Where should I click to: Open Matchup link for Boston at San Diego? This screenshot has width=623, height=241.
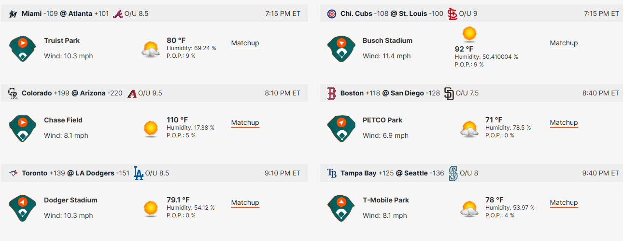(564, 123)
